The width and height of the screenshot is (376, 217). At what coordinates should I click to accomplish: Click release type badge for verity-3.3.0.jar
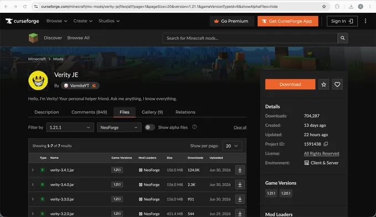(x=43, y=199)
